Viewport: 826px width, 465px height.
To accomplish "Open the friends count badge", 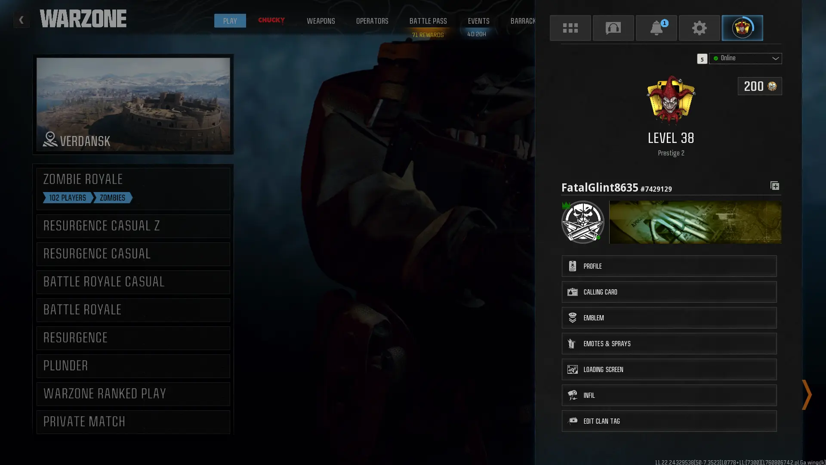I will (x=702, y=59).
